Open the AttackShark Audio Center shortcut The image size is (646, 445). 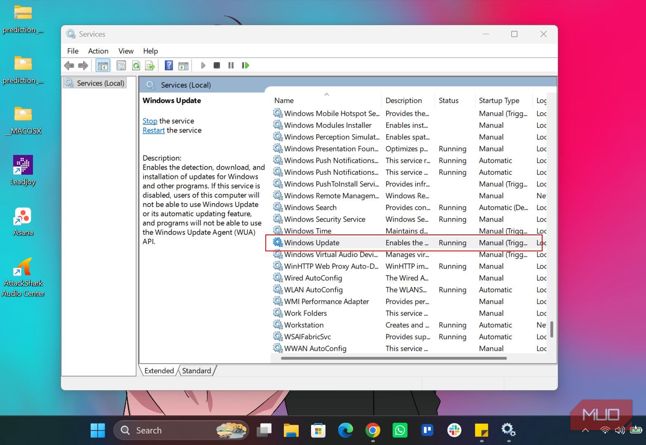23,277
